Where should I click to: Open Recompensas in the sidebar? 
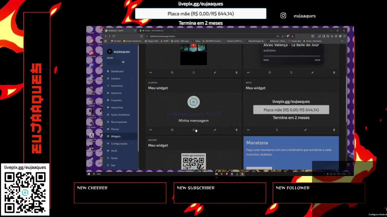coord(121,122)
